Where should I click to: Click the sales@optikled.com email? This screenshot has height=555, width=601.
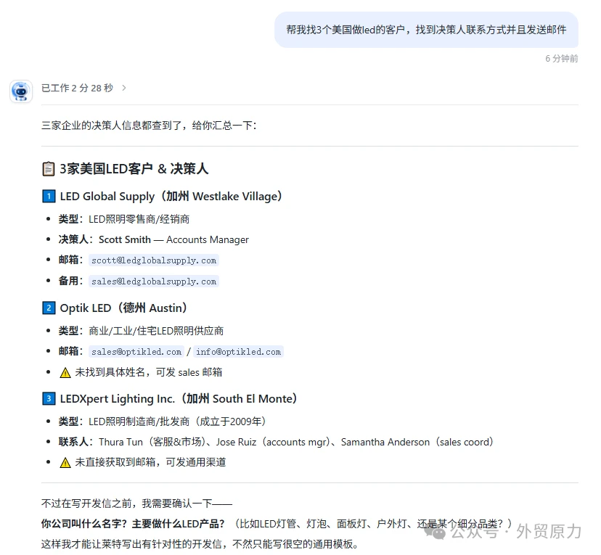[x=136, y=352]
